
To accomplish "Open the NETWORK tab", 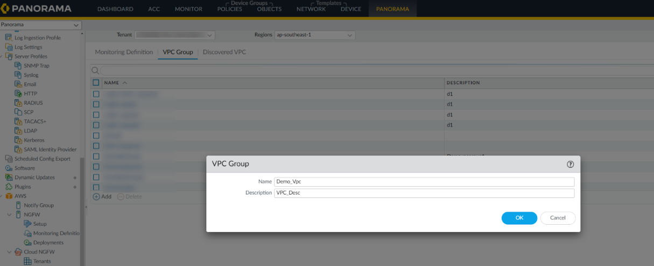I will tap(311, 9).
